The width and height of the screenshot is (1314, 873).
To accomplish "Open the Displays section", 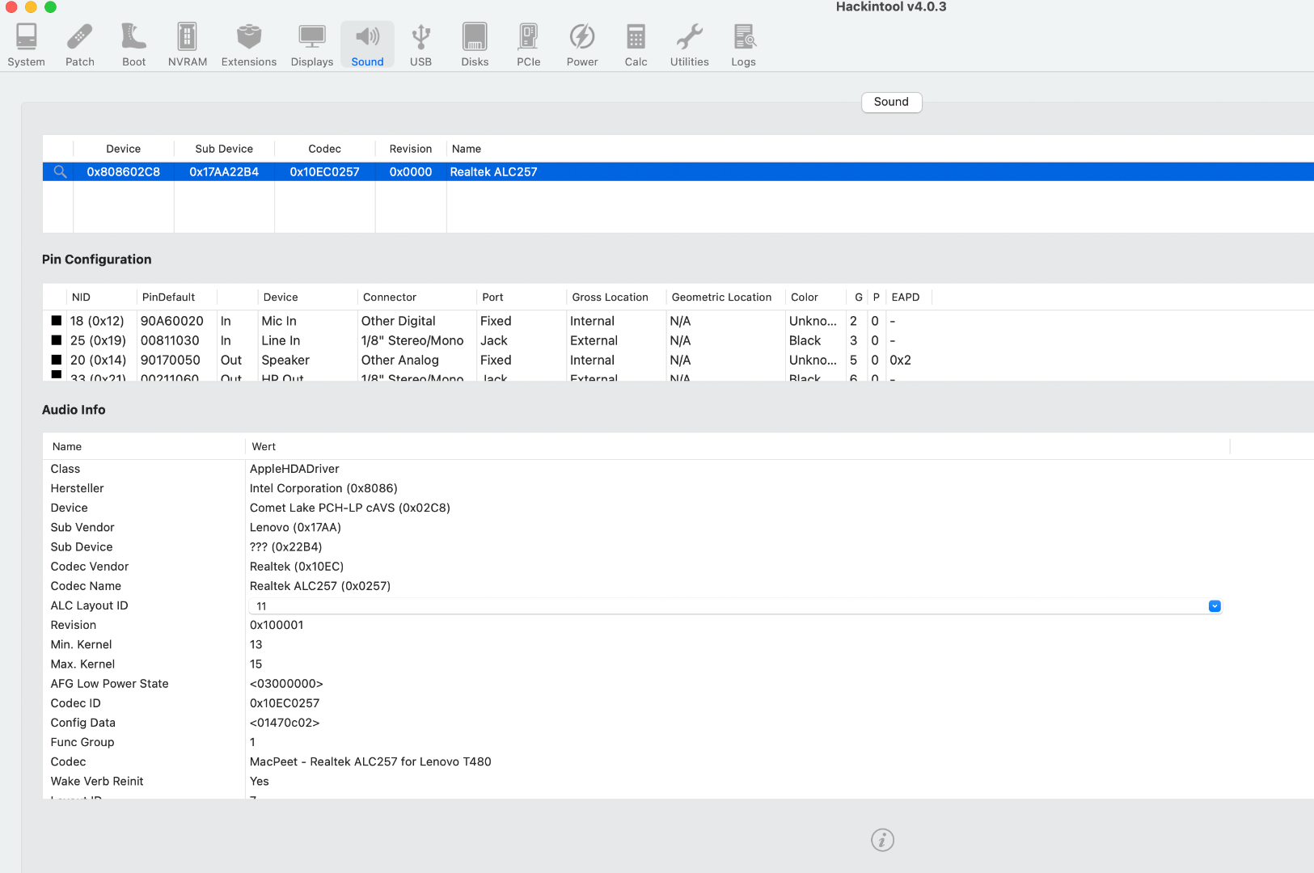I will [x=312, y=44].
